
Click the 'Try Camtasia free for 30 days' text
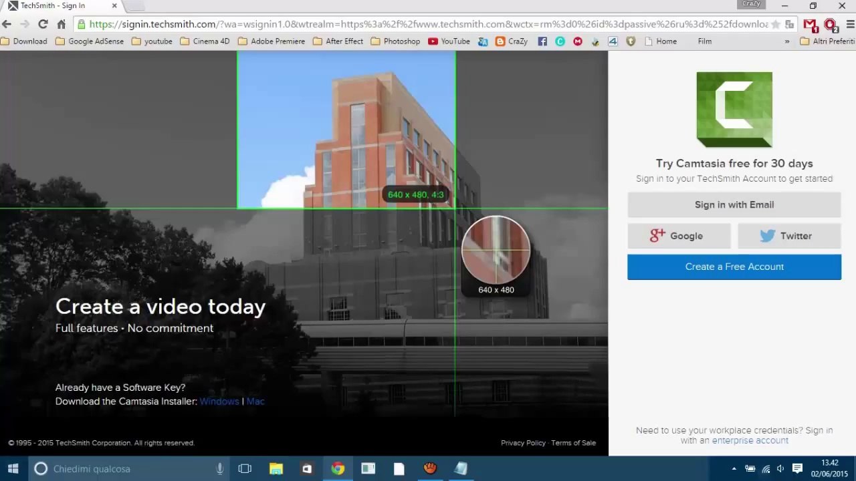click(734, 164)
